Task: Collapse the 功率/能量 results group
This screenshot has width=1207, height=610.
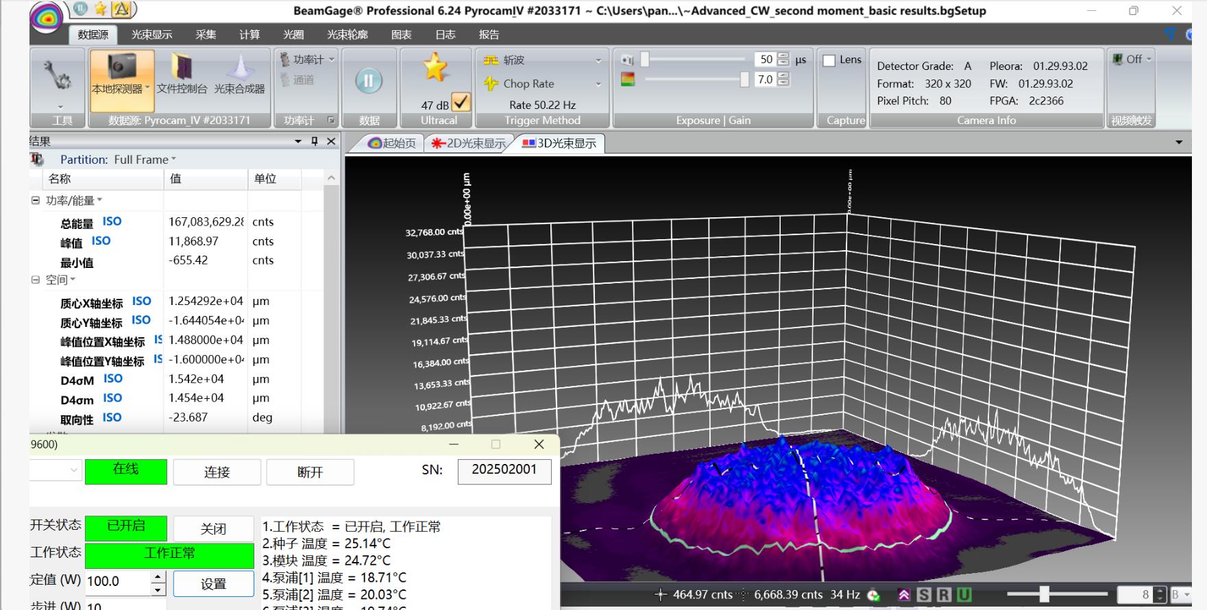Action: [36, 201]
